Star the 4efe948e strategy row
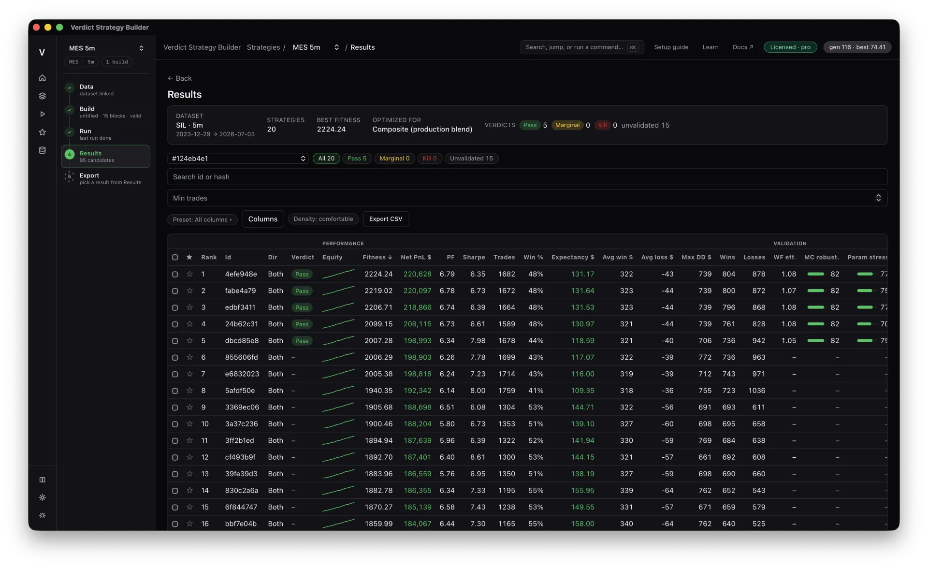Viewport: 928px width, 568px height. pyautogui.click(x=189, y=274)
